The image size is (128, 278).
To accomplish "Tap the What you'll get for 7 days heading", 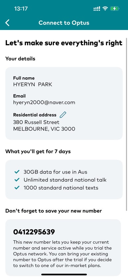I will (x=38, y=151).
